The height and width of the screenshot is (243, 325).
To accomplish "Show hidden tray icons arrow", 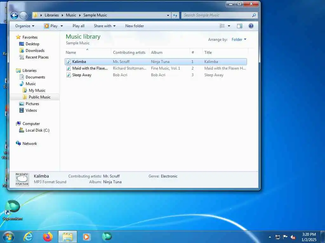I will click(x=270, y=237).
